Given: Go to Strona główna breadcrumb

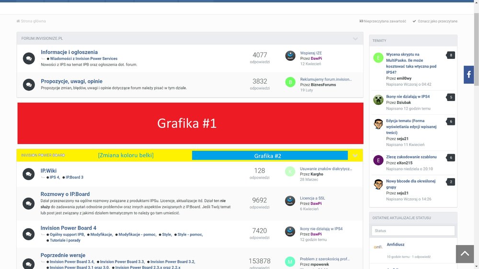Looking at the screenshot, I should click(31, 21).
